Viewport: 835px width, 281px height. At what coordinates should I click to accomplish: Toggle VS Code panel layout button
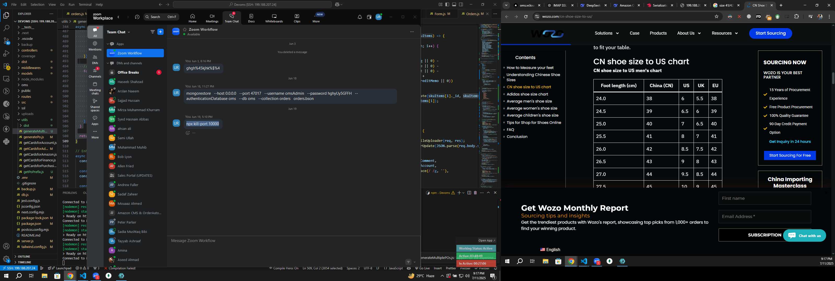[454, 4]
